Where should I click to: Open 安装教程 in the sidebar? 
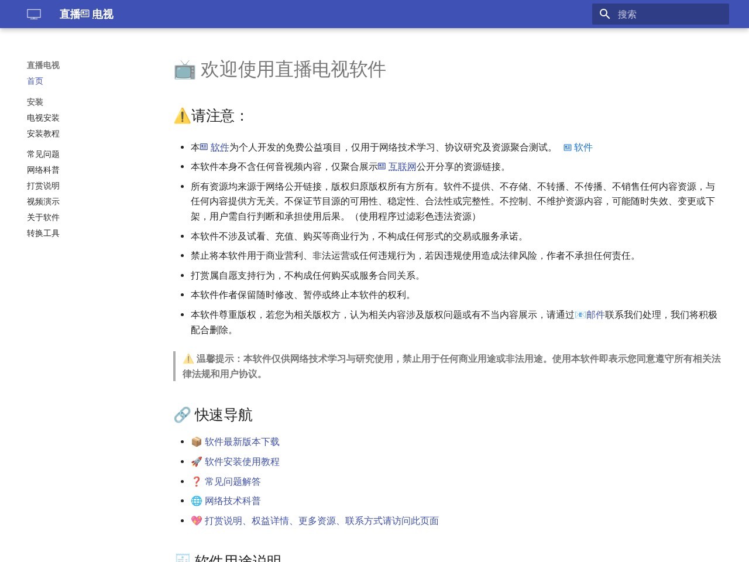coord(43,133)
